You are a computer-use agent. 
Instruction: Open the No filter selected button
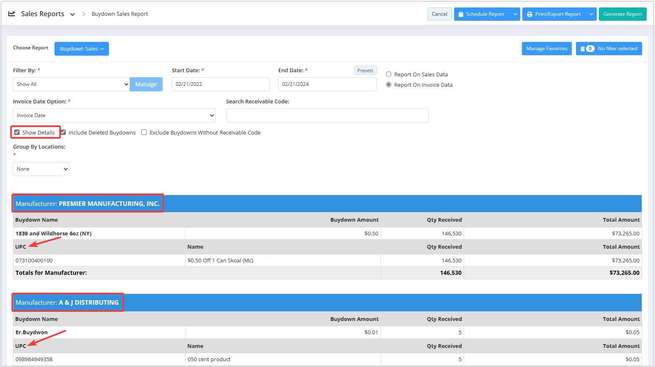click(x=609, y=49)
